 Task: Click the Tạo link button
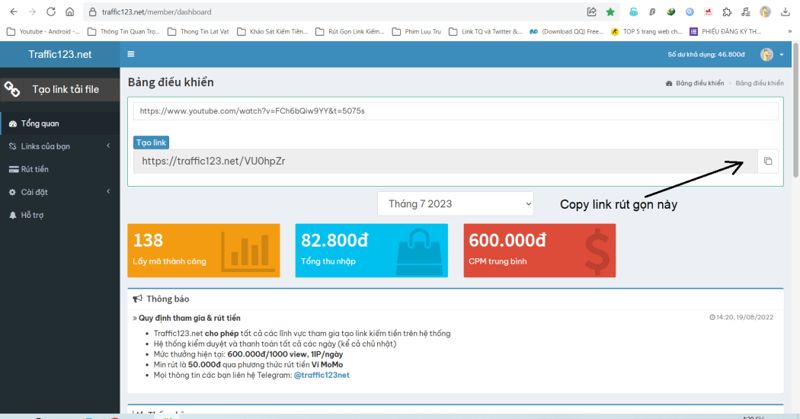pyautogui.click(x=151, y=142)
